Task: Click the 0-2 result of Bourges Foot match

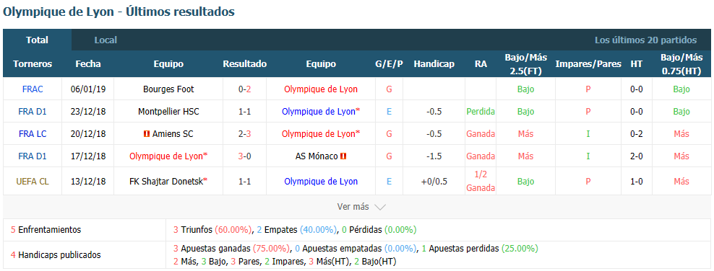Action: [x=244, y=89]
